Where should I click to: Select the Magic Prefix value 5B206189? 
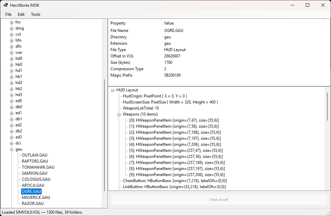pyautogui.click(x=173, y=75)
